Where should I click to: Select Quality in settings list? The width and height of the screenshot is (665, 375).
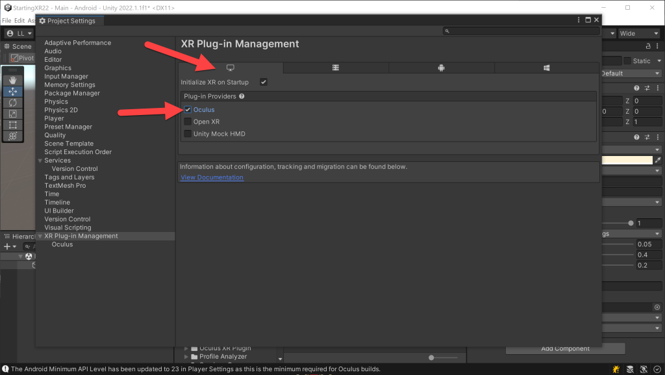[55, 135]
